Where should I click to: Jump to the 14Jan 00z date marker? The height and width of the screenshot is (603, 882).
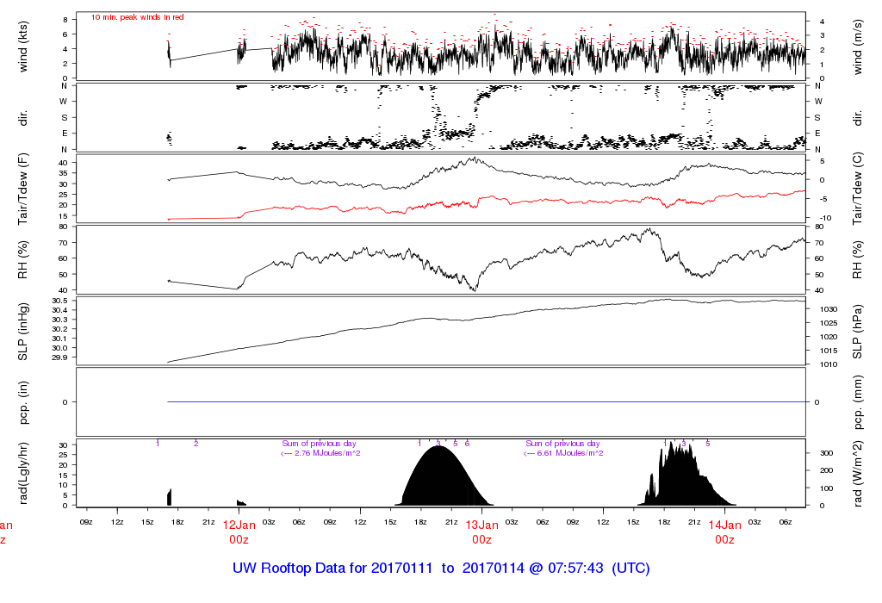coord(724,532)
